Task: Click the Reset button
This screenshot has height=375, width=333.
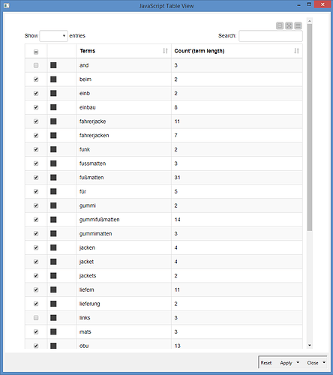Action: (266, 363)
